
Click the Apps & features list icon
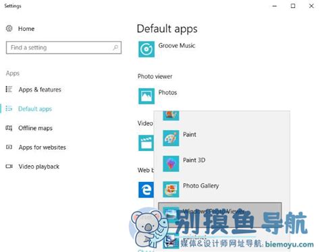9,90
